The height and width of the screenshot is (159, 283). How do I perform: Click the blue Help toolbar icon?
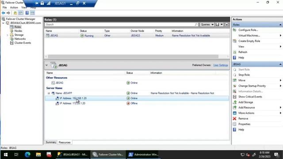pos(27,13)
